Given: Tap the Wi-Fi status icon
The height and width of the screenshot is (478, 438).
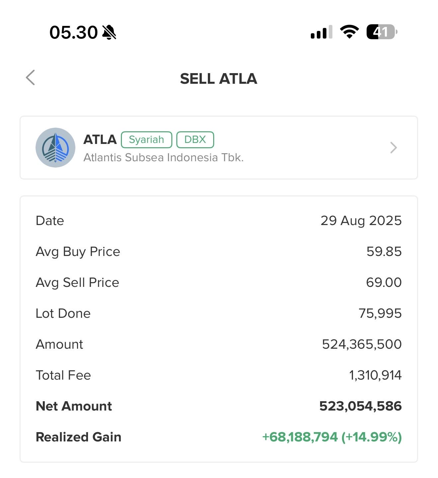Looking at the screenshot, I should pyautogui.click(x=349, y=32).
